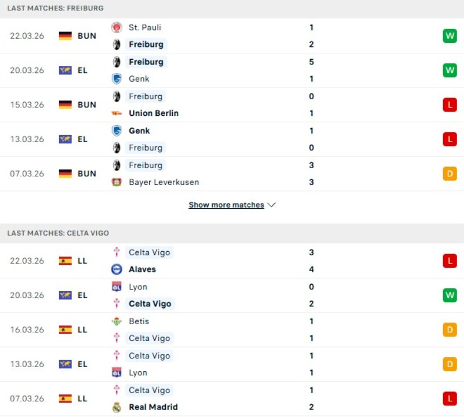Click the Freiburg team badge icon
This screenshot has width=464, height=417.
(117, 44)
